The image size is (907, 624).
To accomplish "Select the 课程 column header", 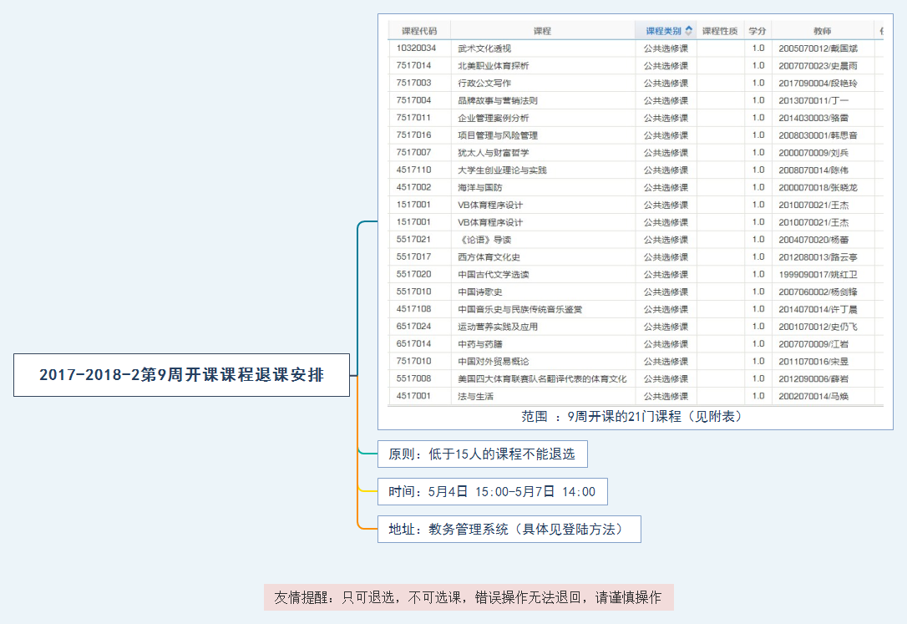I will click(x=542, y=31).
